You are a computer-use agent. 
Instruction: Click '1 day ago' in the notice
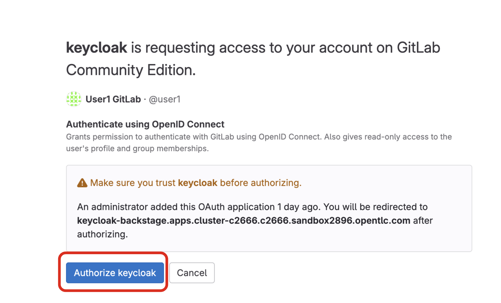coord(299,207)
